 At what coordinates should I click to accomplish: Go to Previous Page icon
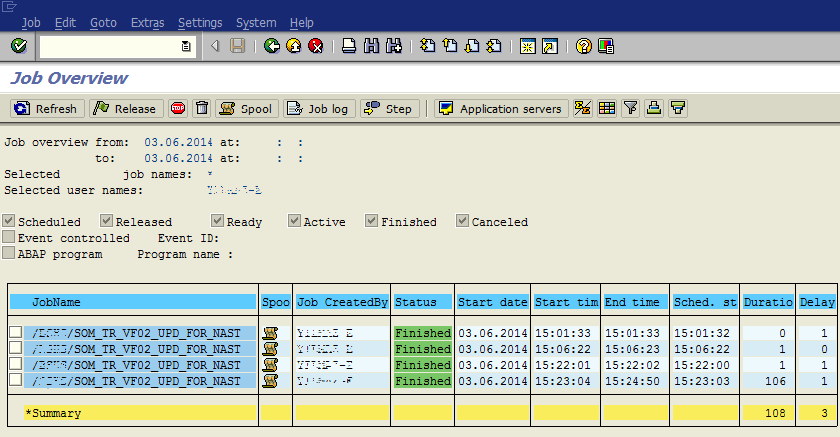click(x=450, y=46)
